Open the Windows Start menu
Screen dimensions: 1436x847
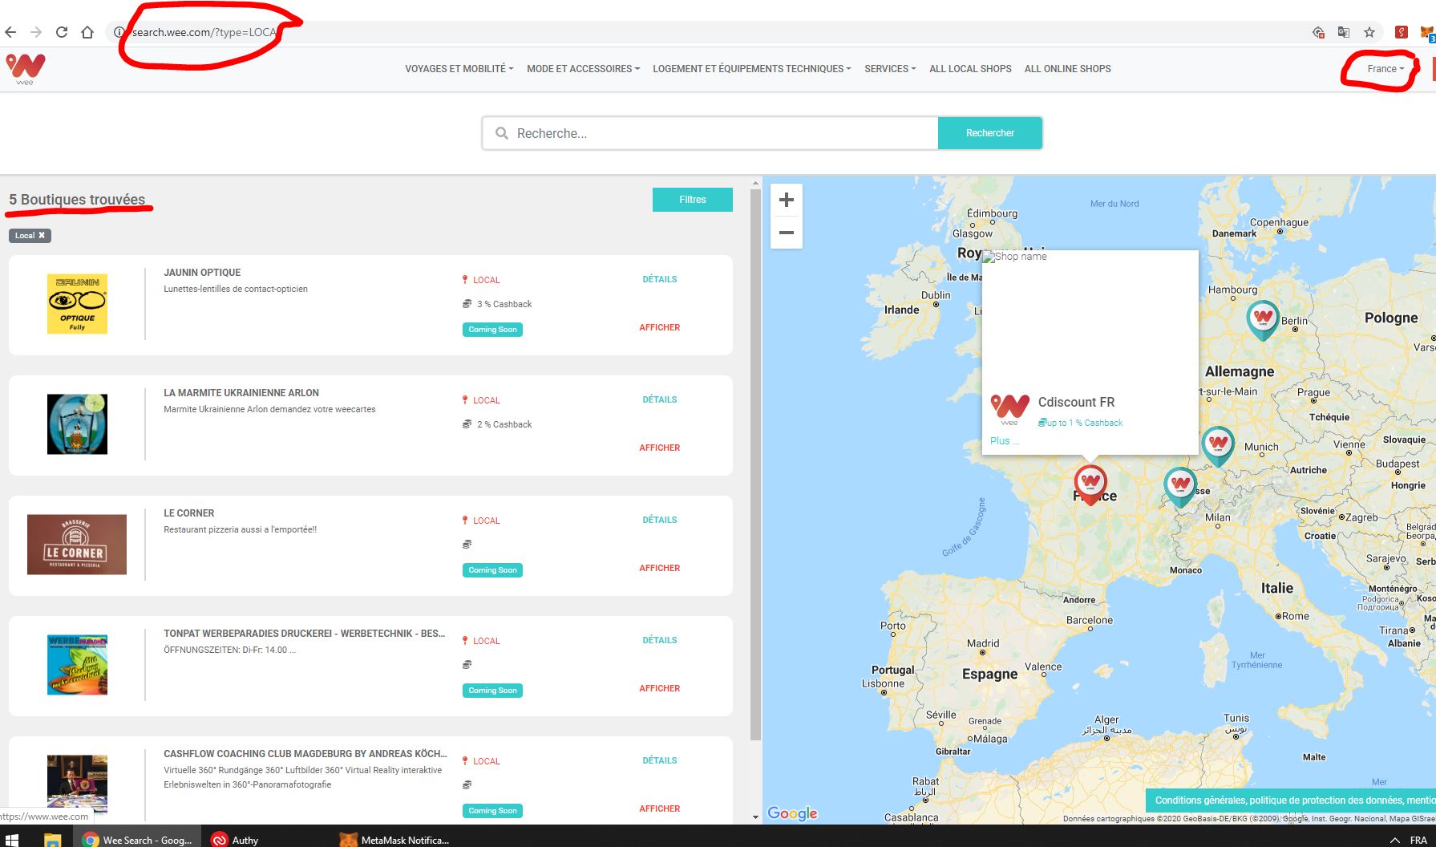pos(12,840)
